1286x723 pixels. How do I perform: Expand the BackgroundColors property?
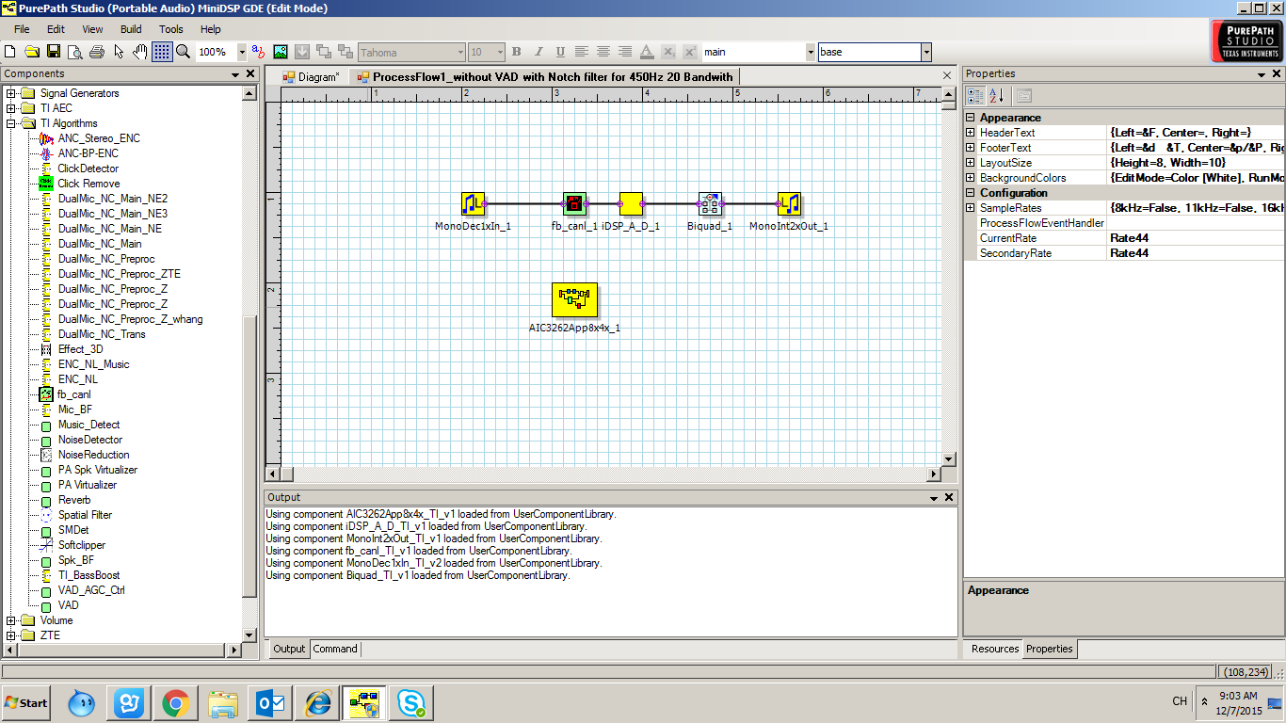click(971, 178)
